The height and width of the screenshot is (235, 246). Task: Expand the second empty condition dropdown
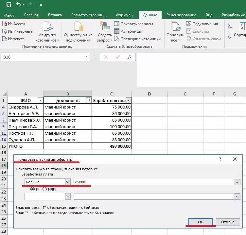click(68, 196)
